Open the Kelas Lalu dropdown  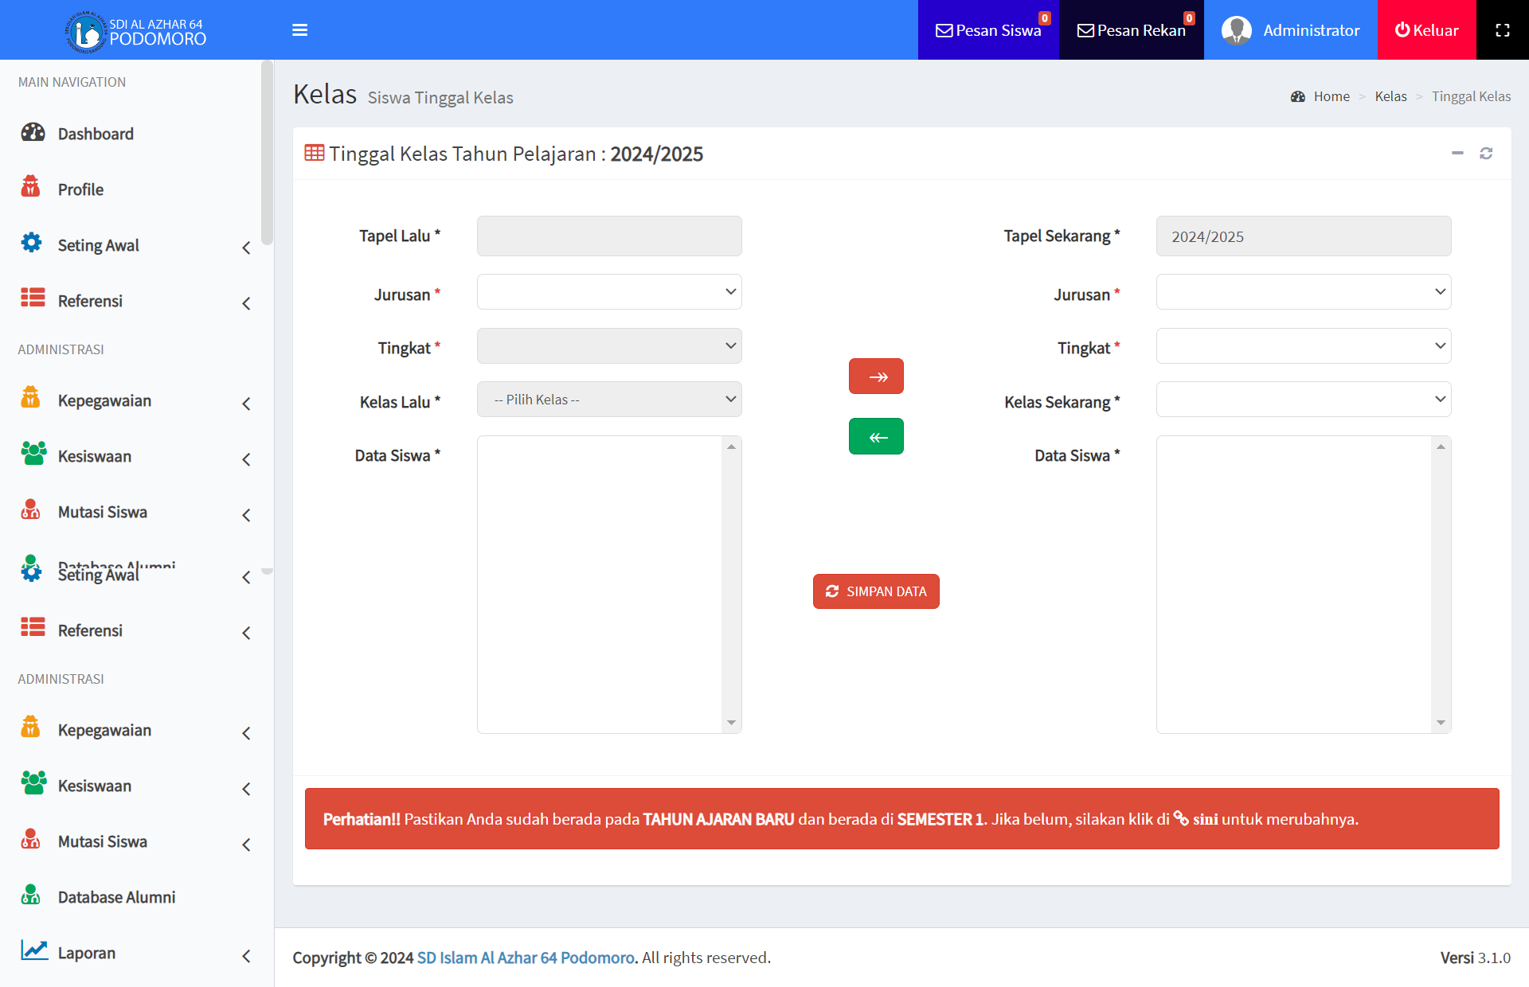point(609,400)
